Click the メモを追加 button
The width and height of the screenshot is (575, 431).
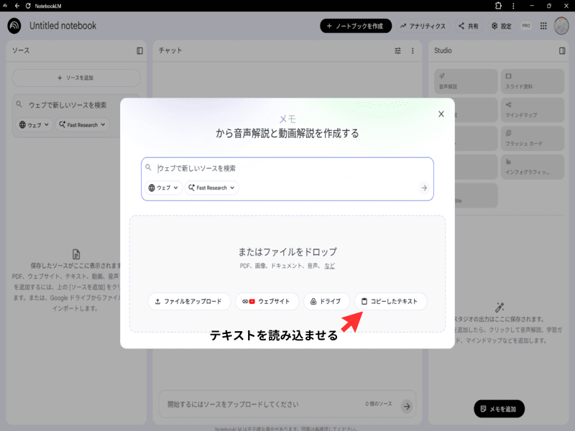(x=499, y=409)
